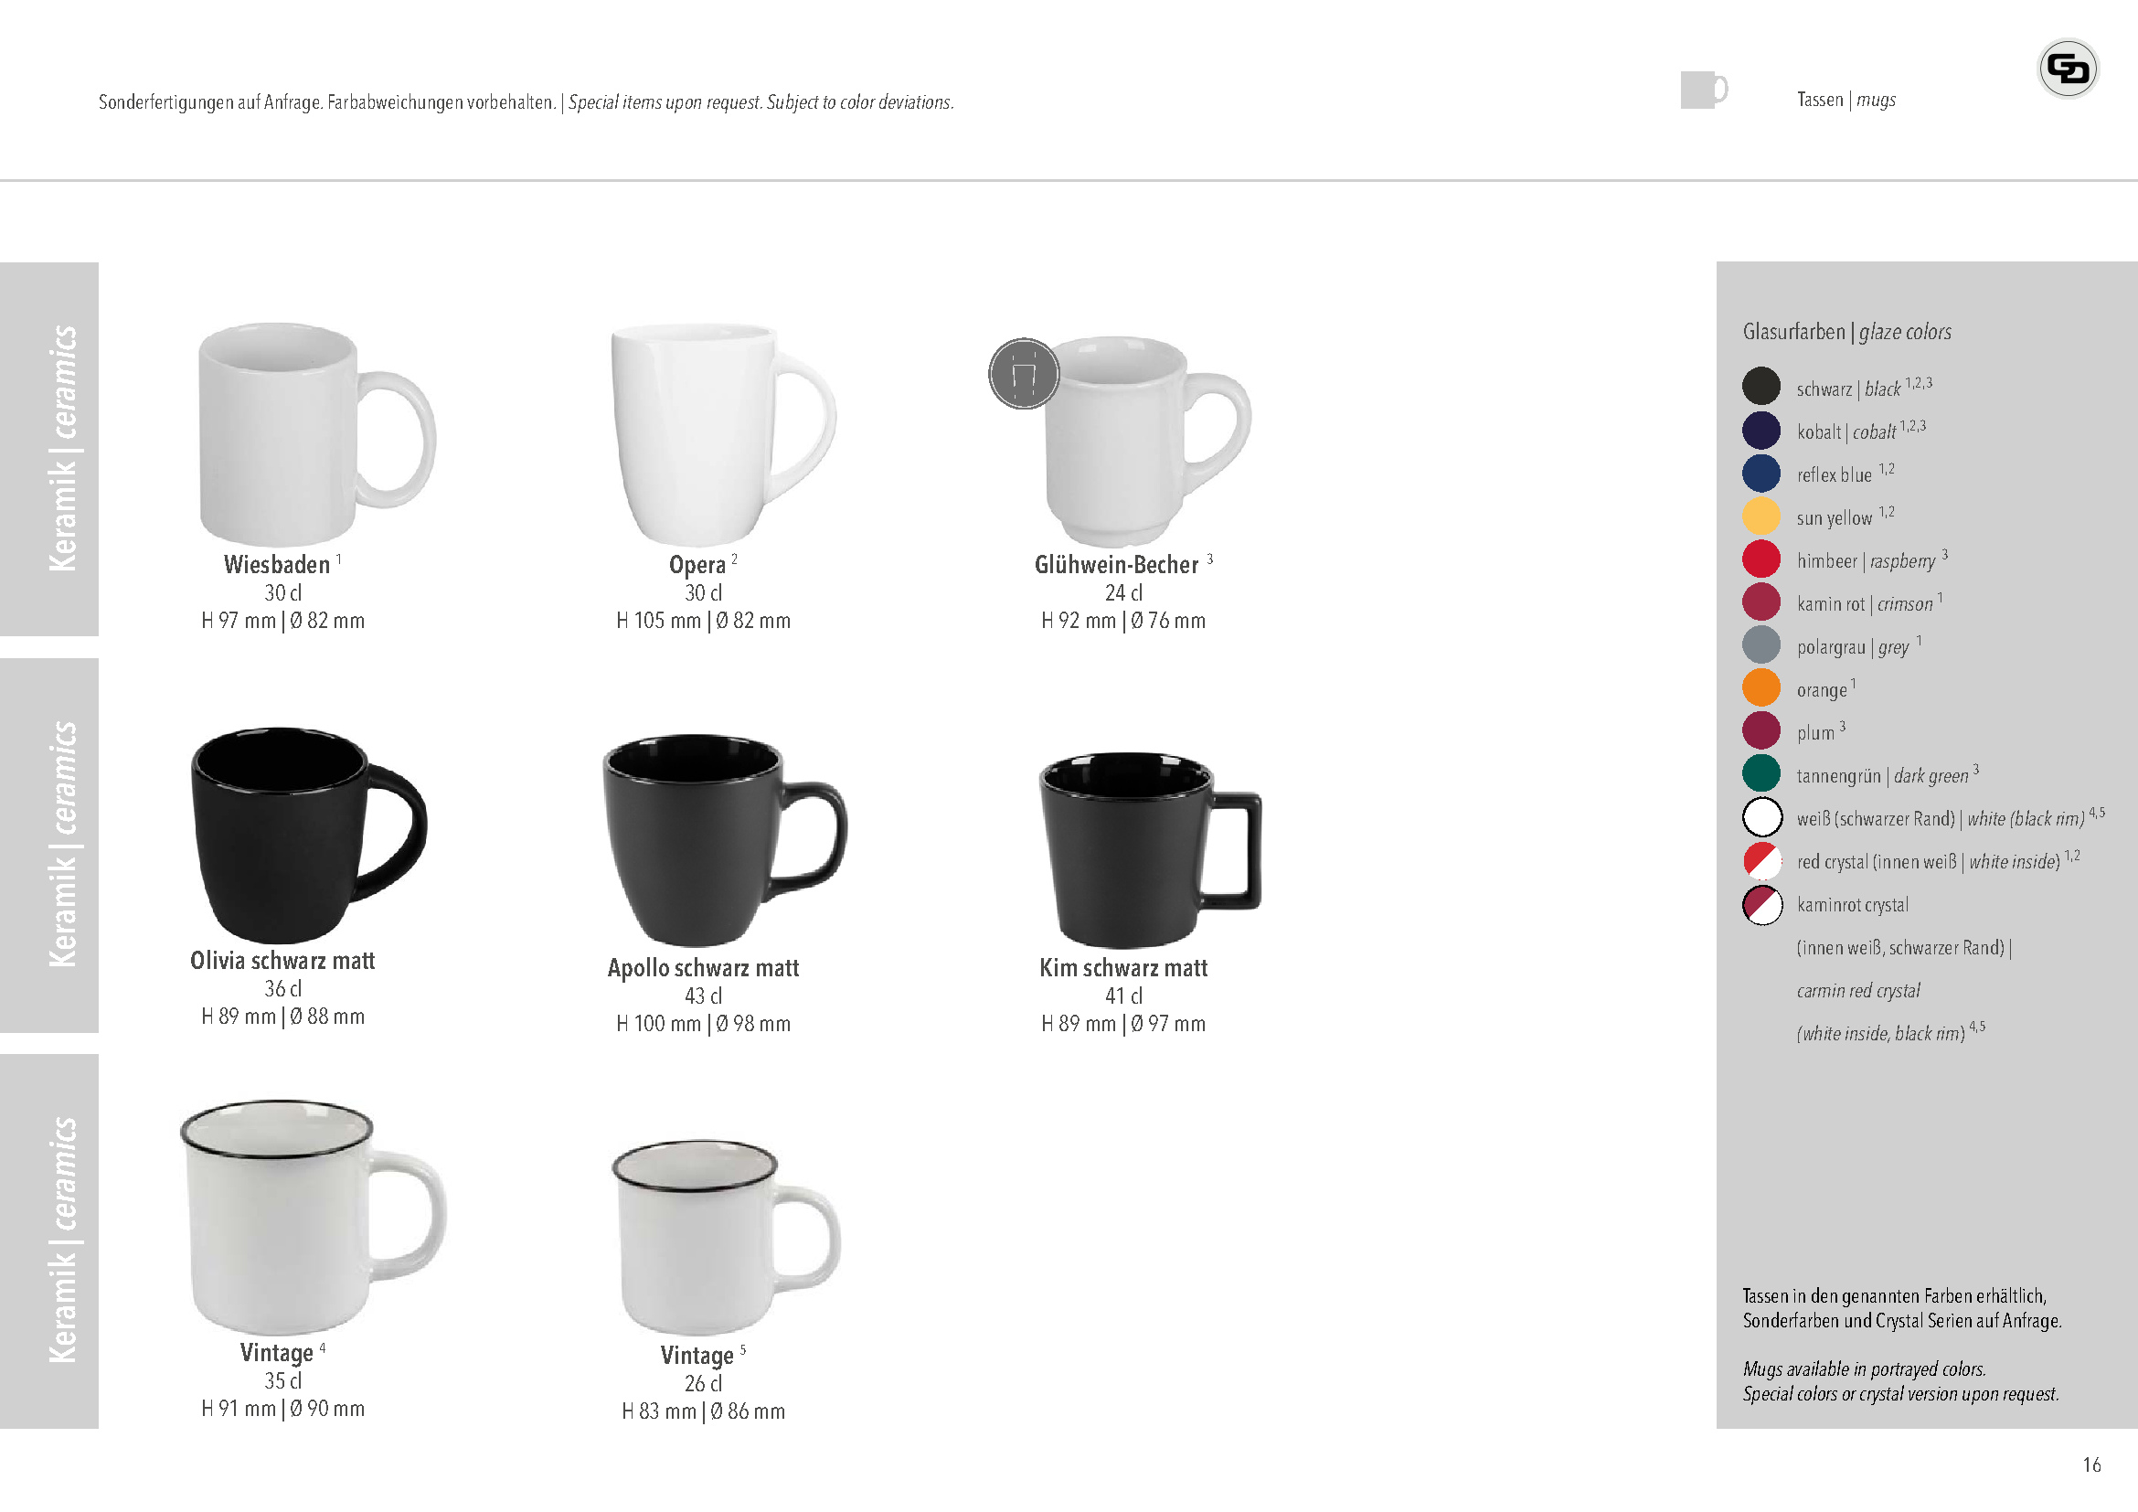Pick the sun yellow glaze swatch
The width and height of the screenshot is (2138, 1512).
click(x=1760, y=516)
